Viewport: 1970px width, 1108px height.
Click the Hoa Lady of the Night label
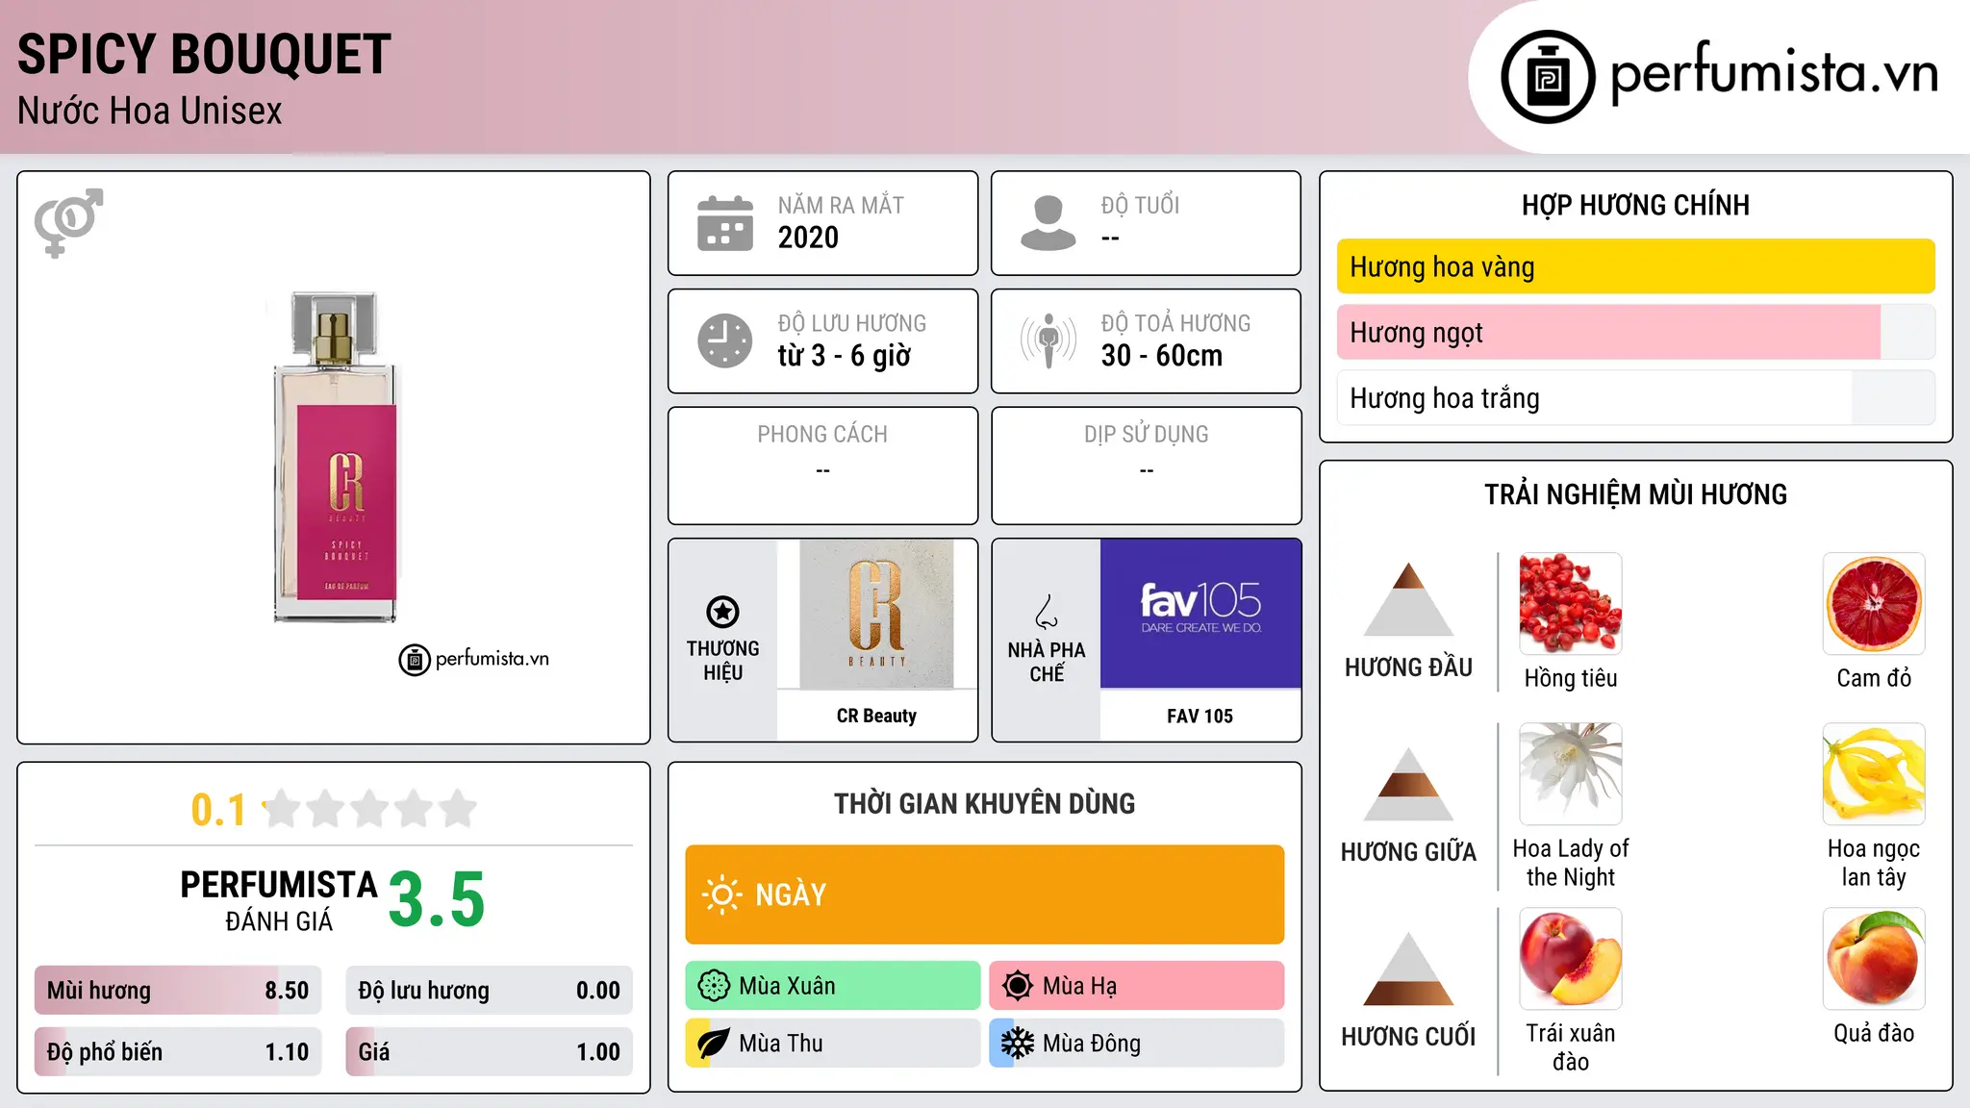[x=1571, y=863]
